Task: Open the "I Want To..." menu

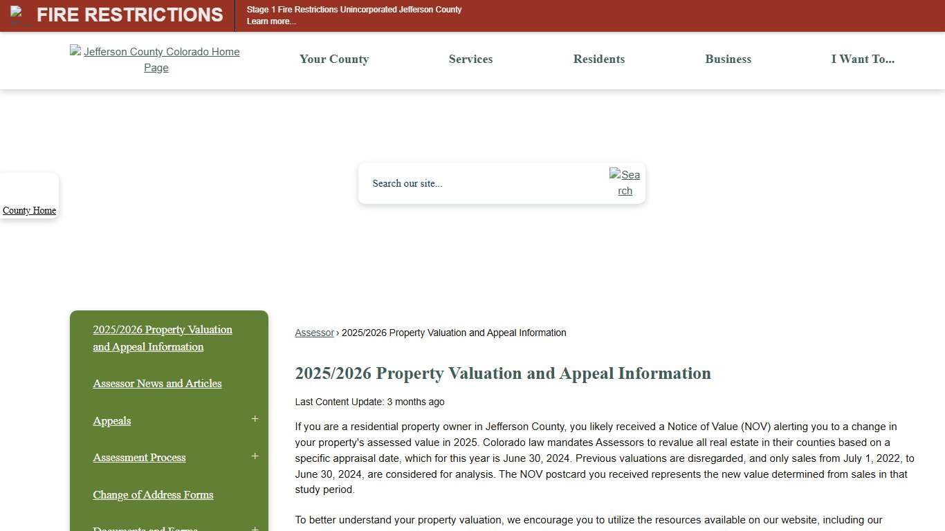Action: click(x=863, y=59)
